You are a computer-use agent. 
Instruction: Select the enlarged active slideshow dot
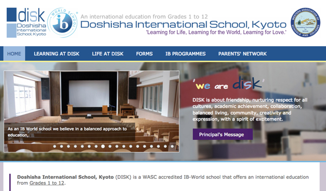tap(103, 146)
